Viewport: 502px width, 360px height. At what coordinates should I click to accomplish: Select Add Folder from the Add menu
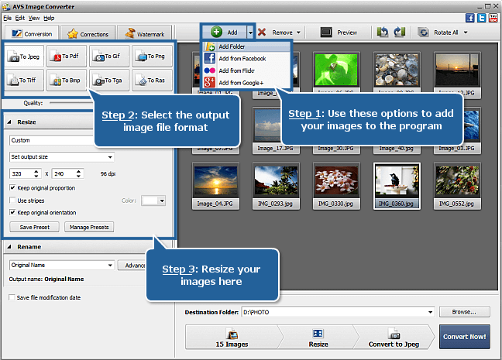(x=246, y=46)
